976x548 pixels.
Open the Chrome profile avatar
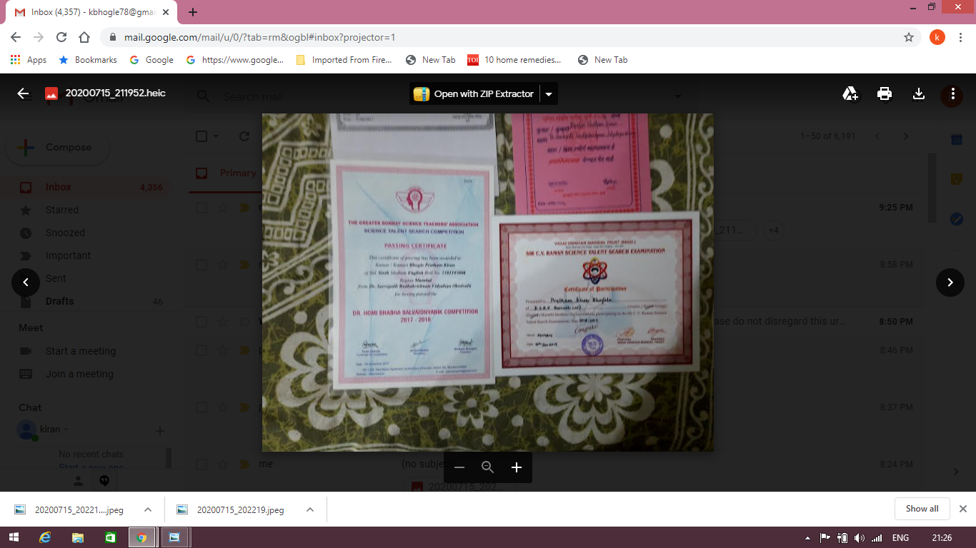click(937, 37)
